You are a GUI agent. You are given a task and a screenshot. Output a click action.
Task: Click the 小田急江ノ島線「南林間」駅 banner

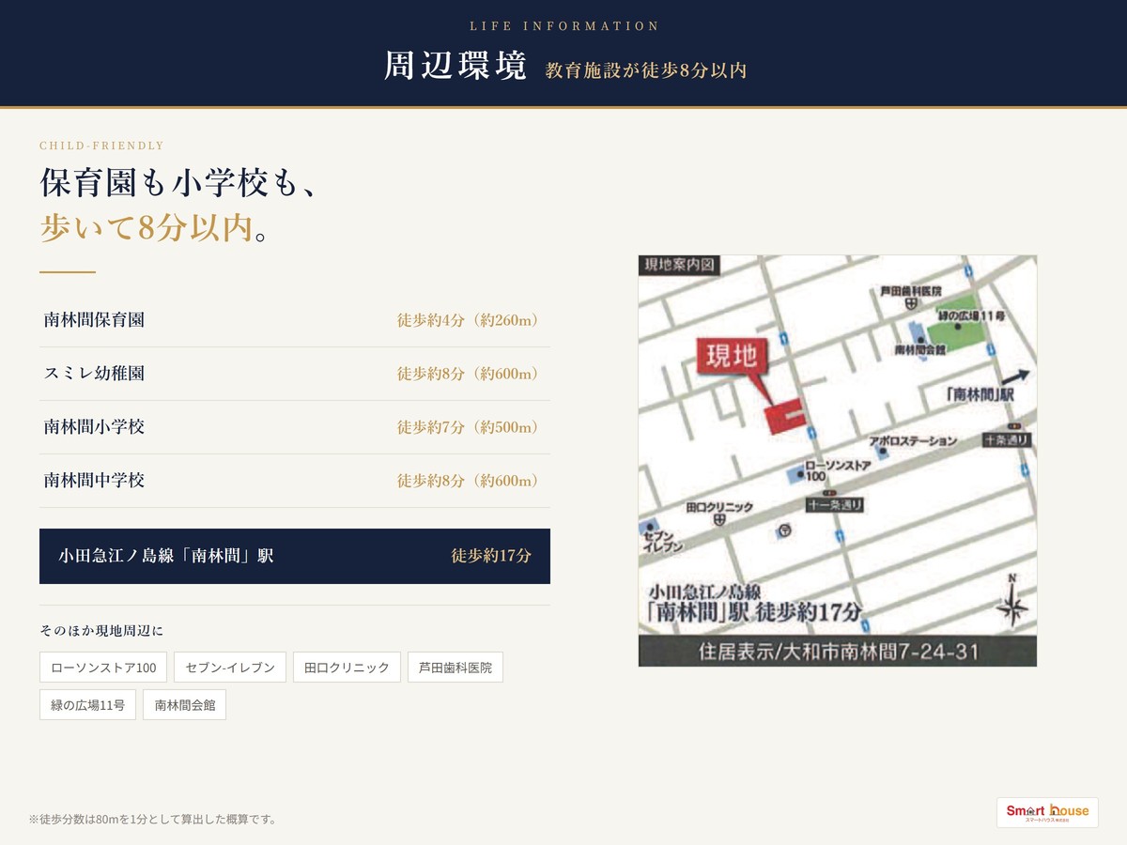pos(295,556)
